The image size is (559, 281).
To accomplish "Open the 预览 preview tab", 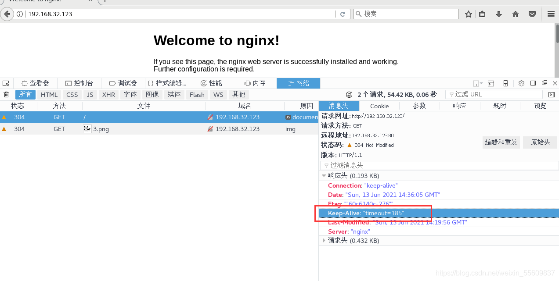I will coord(540,106).
